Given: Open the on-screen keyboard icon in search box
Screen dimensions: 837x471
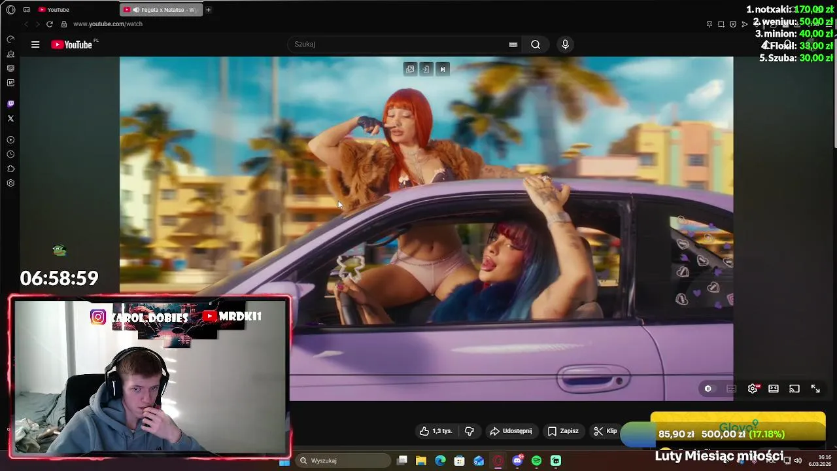Looking at the screenshot, I should pos(513,44).
